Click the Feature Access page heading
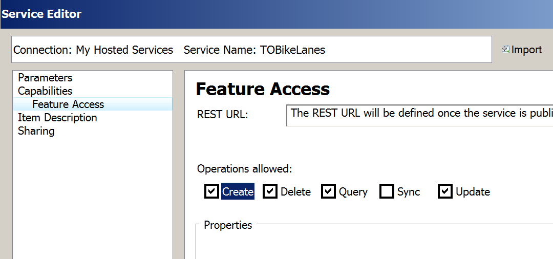Screen dimensions: 553x259 (263, 89)
